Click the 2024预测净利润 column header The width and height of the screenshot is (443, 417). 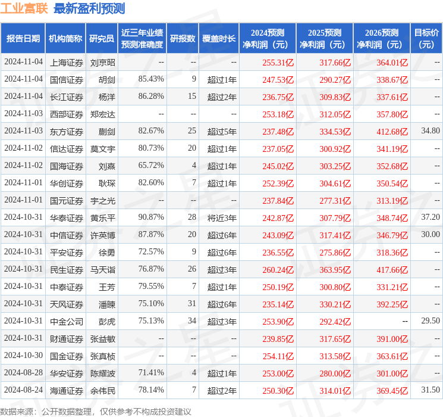[x=267, y=39]
